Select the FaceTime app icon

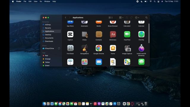click(127, 34)
